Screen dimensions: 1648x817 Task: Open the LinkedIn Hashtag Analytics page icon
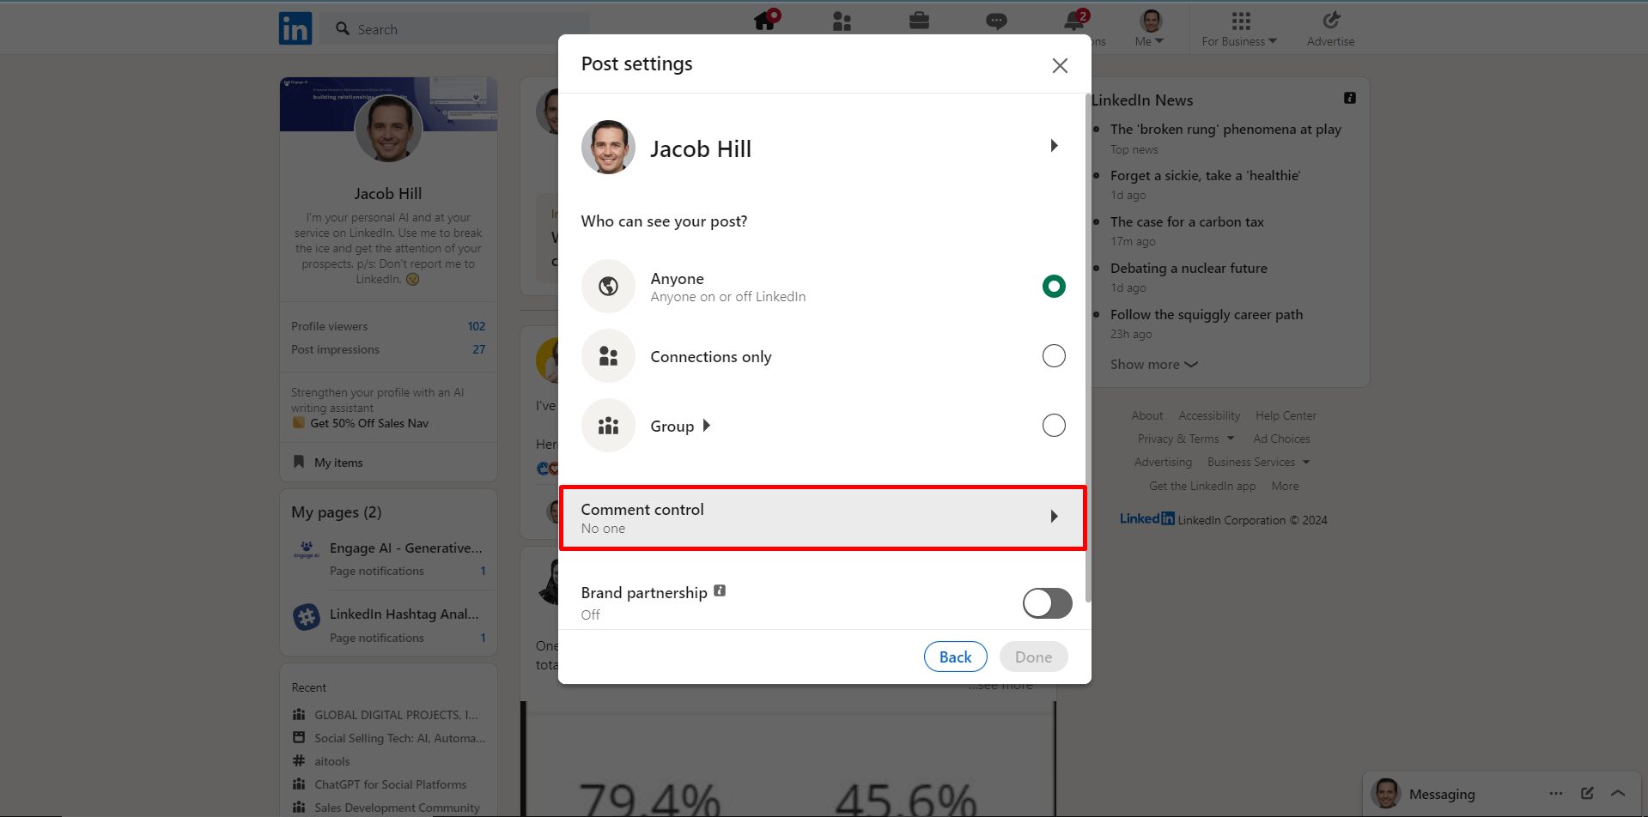tap(306, 616)
